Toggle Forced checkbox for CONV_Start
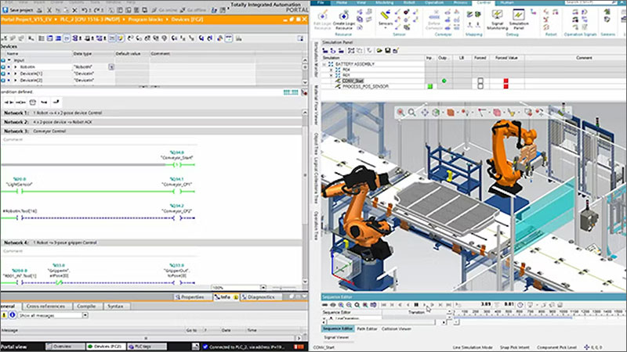Screen dimensions: 627x352 (479, 81)
